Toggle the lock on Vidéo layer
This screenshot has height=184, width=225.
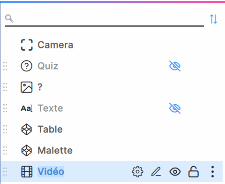[x=194, y=172]
